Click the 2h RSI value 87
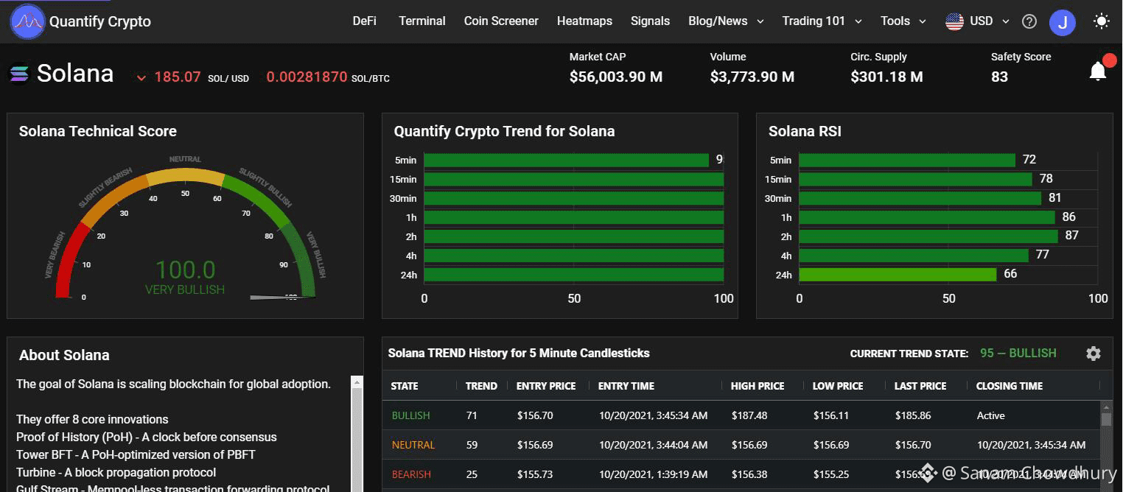The image size is (1123, 492). (x=1071, y=236)
